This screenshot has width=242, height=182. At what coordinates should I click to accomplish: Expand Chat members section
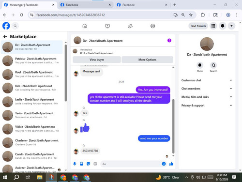pyautogui.click(x=207, y=89)
